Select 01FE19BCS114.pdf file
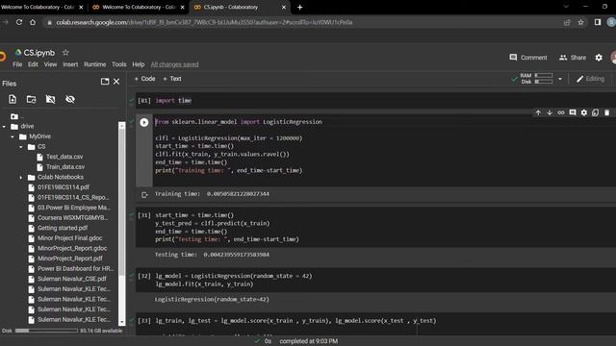 [64, 187]
